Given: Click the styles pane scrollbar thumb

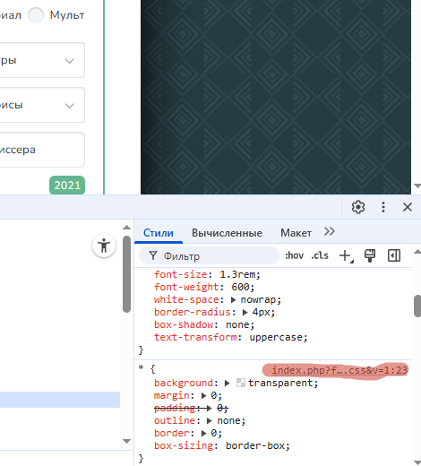Looking at the screenshot, I should click(417, 306).
